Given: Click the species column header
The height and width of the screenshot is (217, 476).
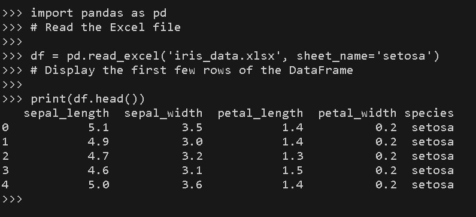Looking at the screenshot, I should [429, 113].
